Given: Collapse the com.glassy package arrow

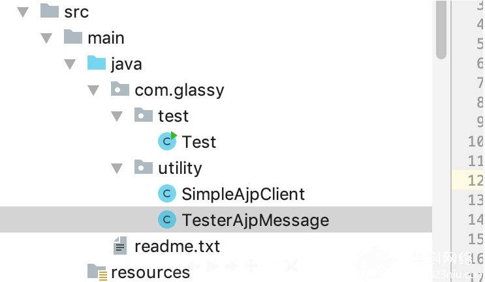Looking at the screenshot, I should [x=93, y=91].
